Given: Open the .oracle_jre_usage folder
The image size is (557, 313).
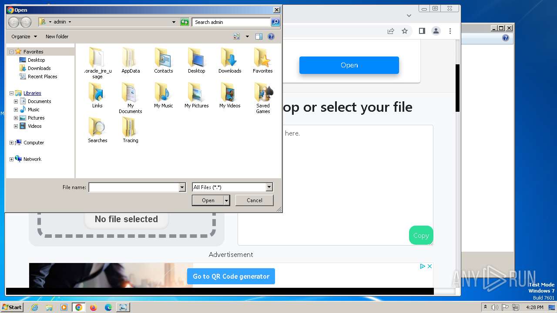Looking at the screenshot, I should pyautogui.click(x=97, y=63).
